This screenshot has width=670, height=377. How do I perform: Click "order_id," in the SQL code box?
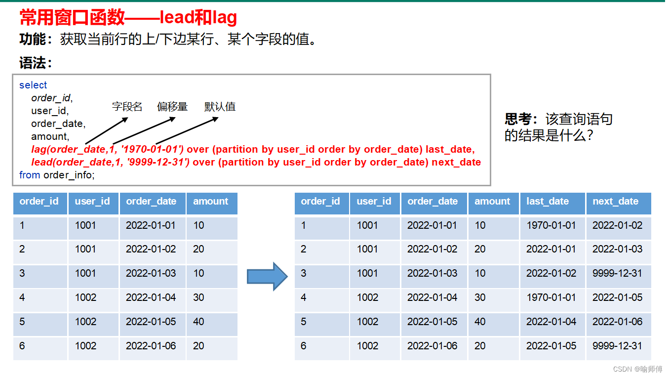tap(52, 98)
